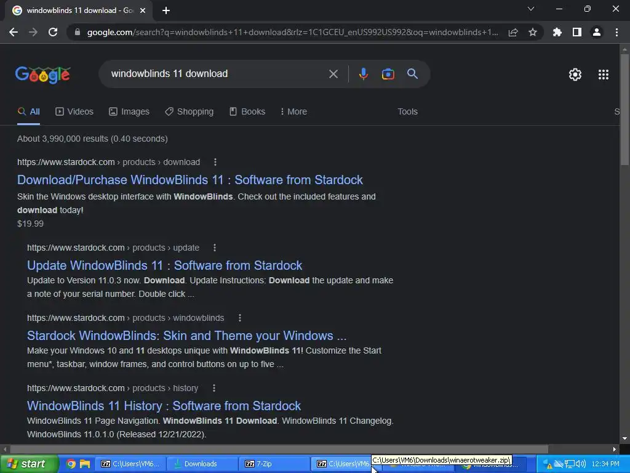Open Google quick settings gear
Image resolution: width=630 pixels, height=473 pixels.
(x=575, y=75)
